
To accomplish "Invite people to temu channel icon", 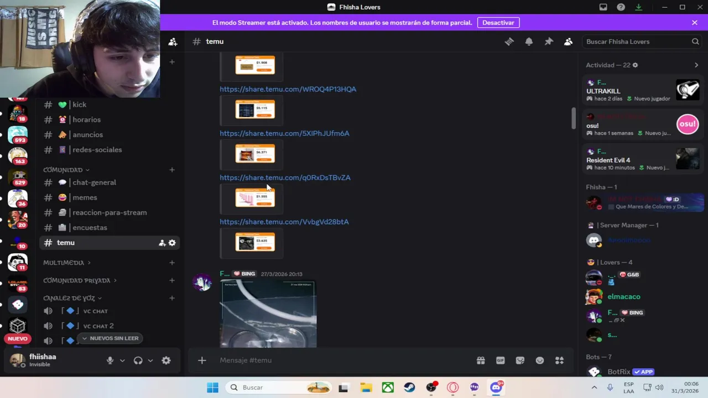I will click(162, 243).
